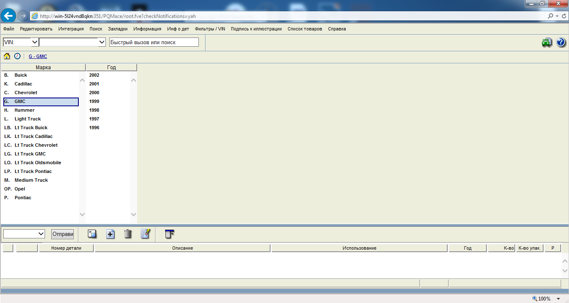
Task: Refresh the page via address bar icon
Action: click(564, 16)
